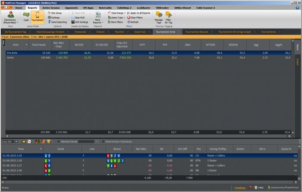
Task: Sort by Total Hands column
Action: [x=38, y=45]
